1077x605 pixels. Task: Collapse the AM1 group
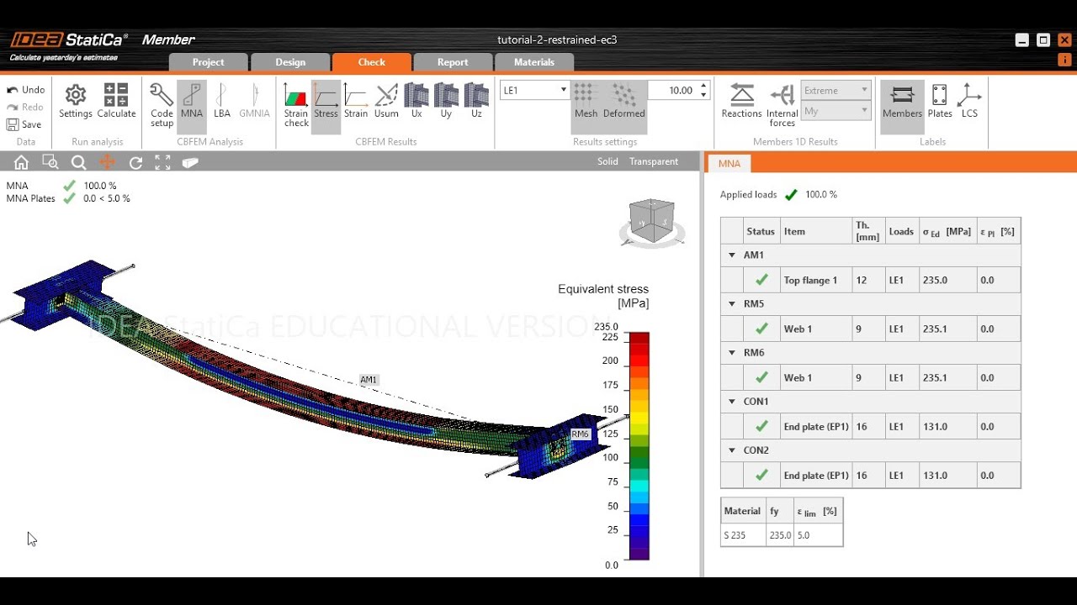(732, 255)
